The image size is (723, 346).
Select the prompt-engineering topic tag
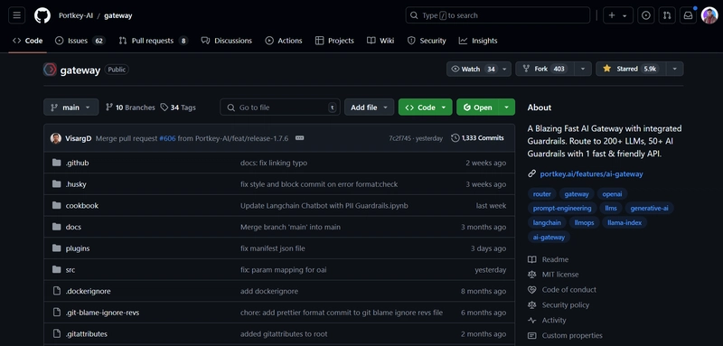click(562, 209)
